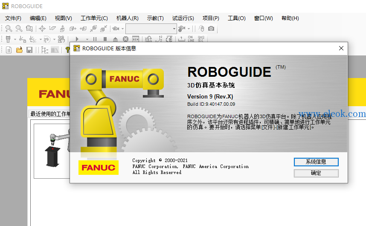Click the 确定 OK button
Image resolution: width=366 pixels, height=226 pixels.
click(316, 173)
